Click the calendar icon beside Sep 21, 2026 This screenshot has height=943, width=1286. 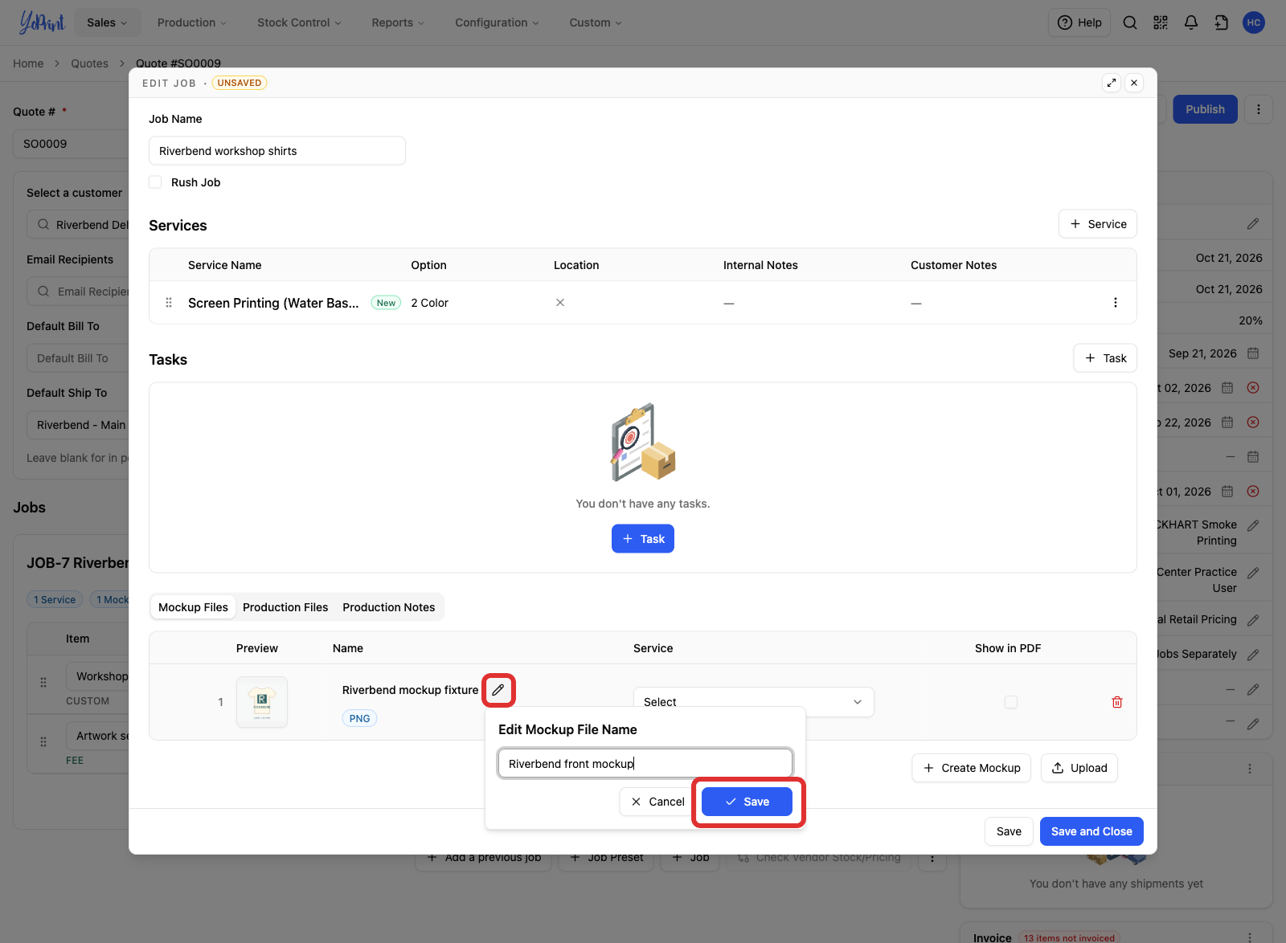point(1253,353)
